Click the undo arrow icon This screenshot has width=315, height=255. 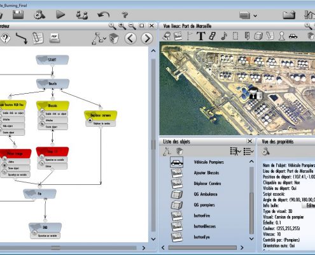[x=103, y=15]
